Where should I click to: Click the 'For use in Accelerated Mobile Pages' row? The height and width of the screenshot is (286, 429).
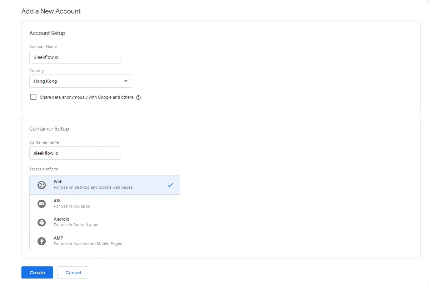coord(104,243)
